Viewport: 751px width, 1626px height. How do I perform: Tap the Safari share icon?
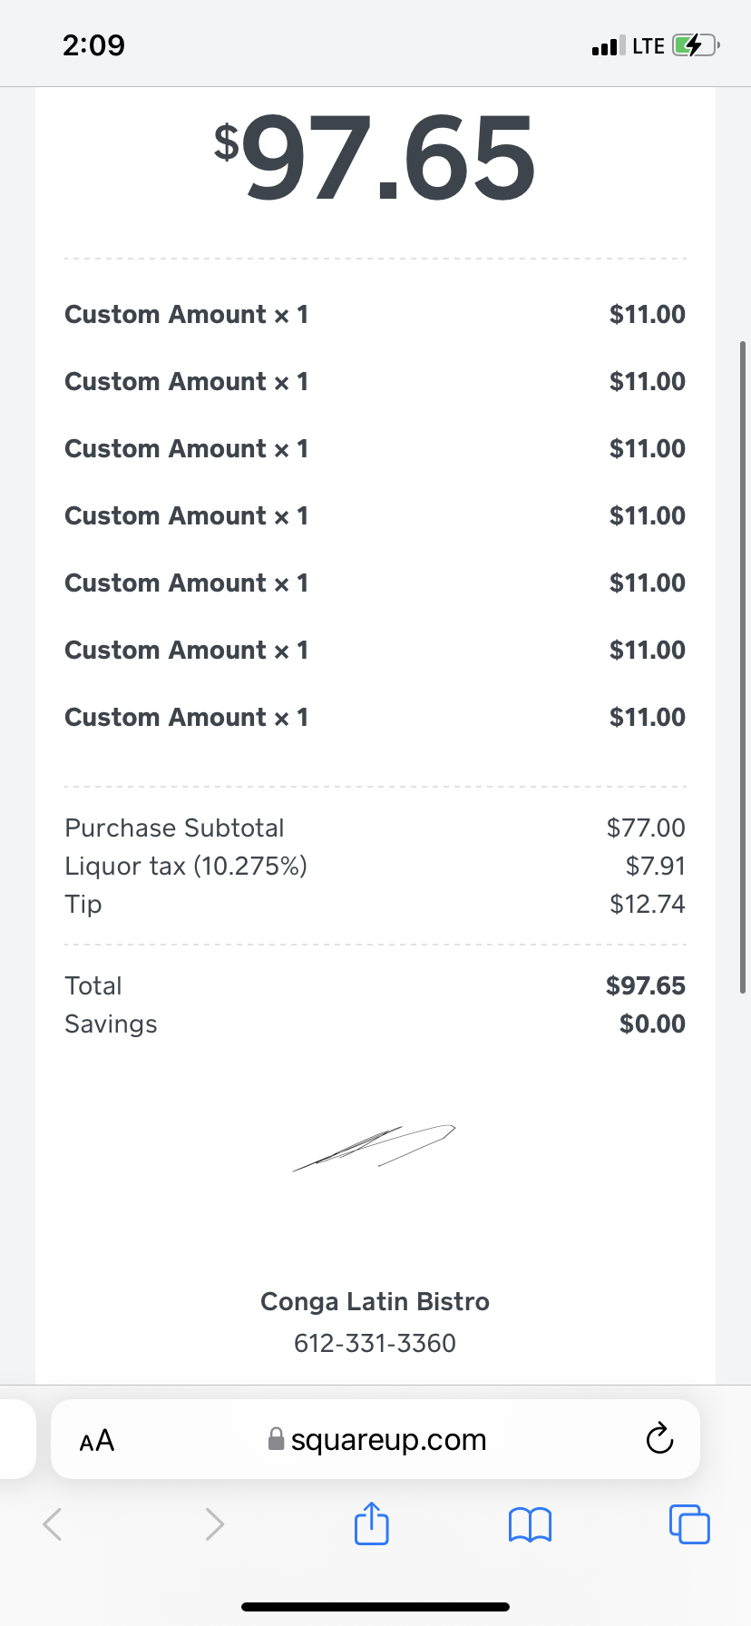[372, 1523]
